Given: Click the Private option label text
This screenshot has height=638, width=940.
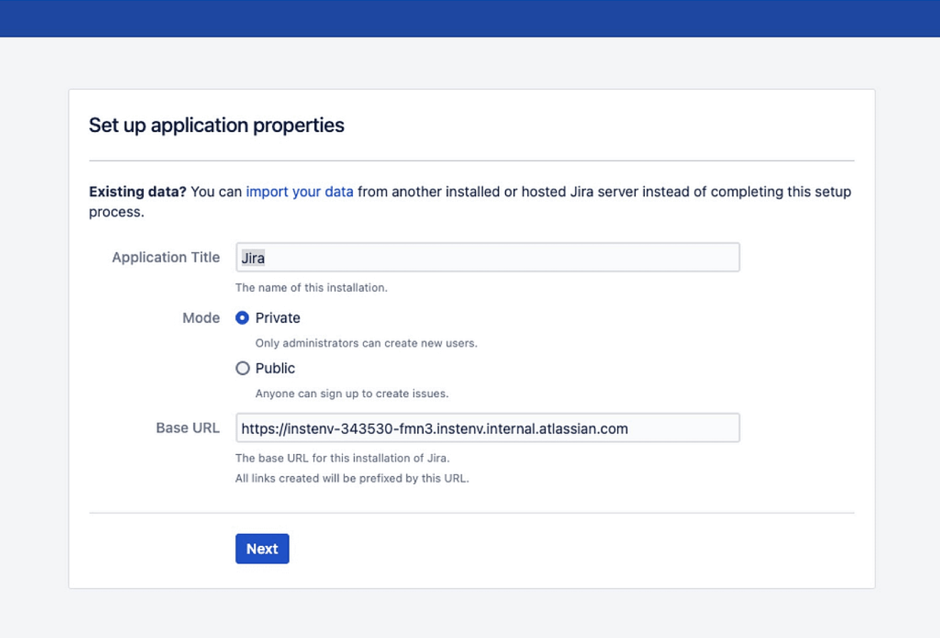Looking at the screenshot, I should pos(277,318).
